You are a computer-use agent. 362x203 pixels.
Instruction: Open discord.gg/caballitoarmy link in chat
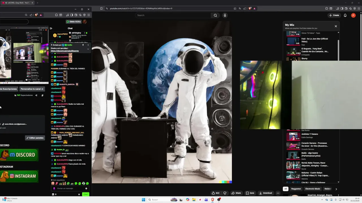[x=65, y=51]
